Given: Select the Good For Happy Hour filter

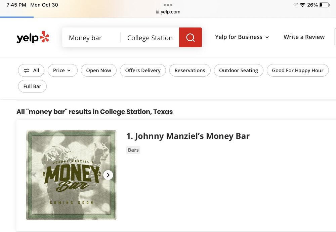Looking at the screenshot, I should click(x=298, y=70).
